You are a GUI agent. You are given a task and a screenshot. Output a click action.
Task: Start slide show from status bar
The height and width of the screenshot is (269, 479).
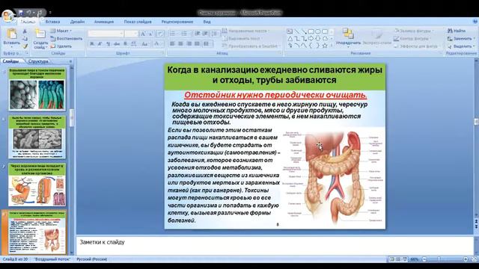pyautogui.click(x=405, y=259)
